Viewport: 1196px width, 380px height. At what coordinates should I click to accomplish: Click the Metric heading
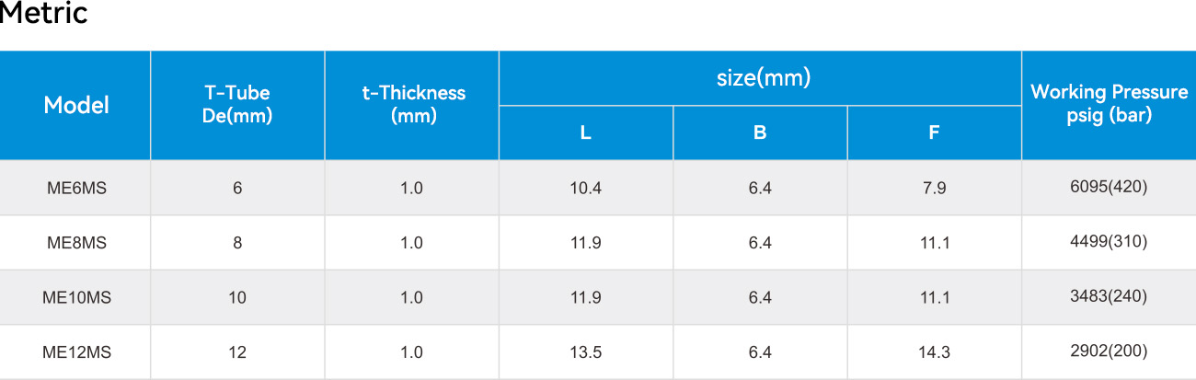point(43,14)
